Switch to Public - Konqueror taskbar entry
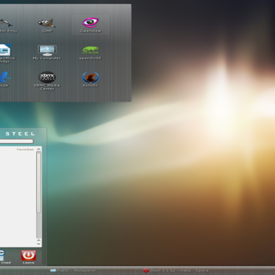 point(73,271)
